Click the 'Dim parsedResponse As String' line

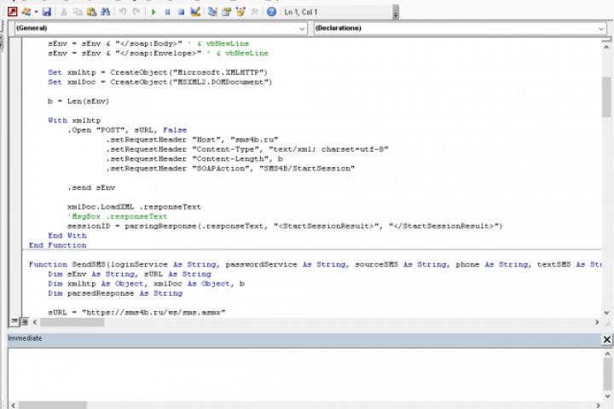coord(115,293)
